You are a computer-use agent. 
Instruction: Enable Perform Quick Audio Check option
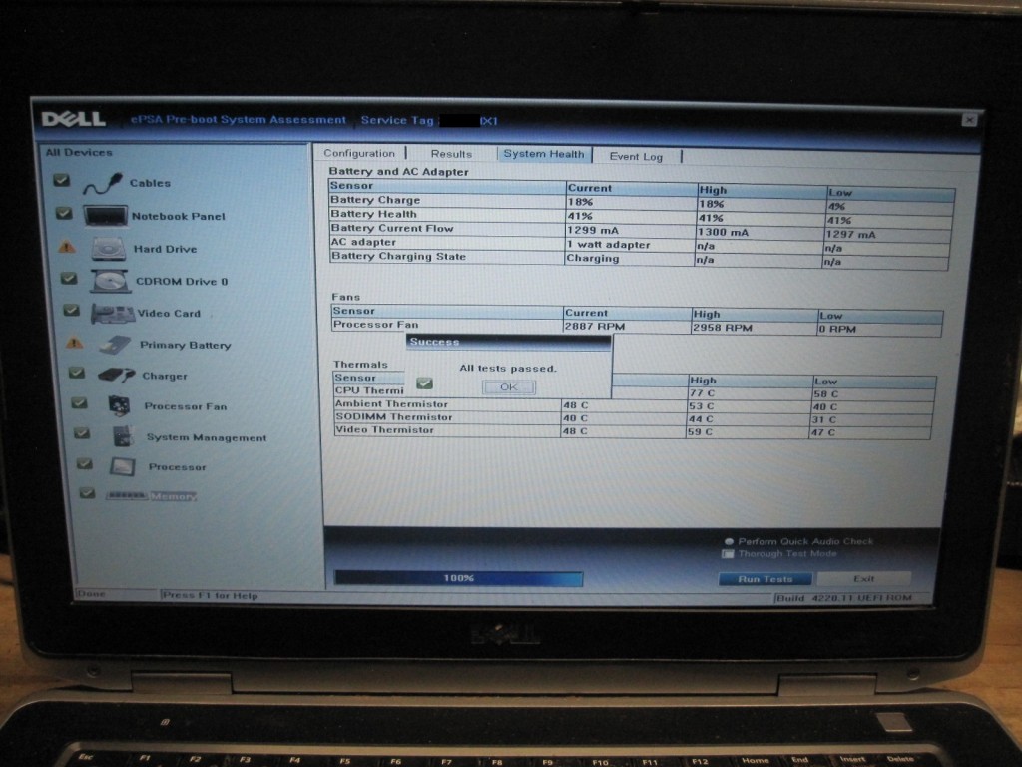click(729, 541)
